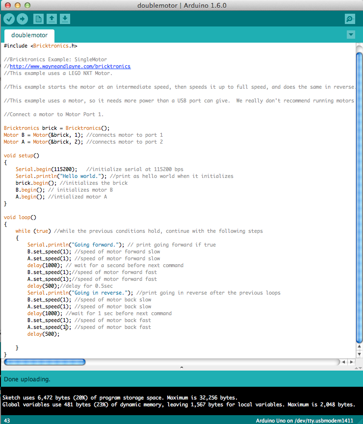Click 'A.begin(); //intialized motor A' line
Screen dimensions: 363x424
(61, 197)
